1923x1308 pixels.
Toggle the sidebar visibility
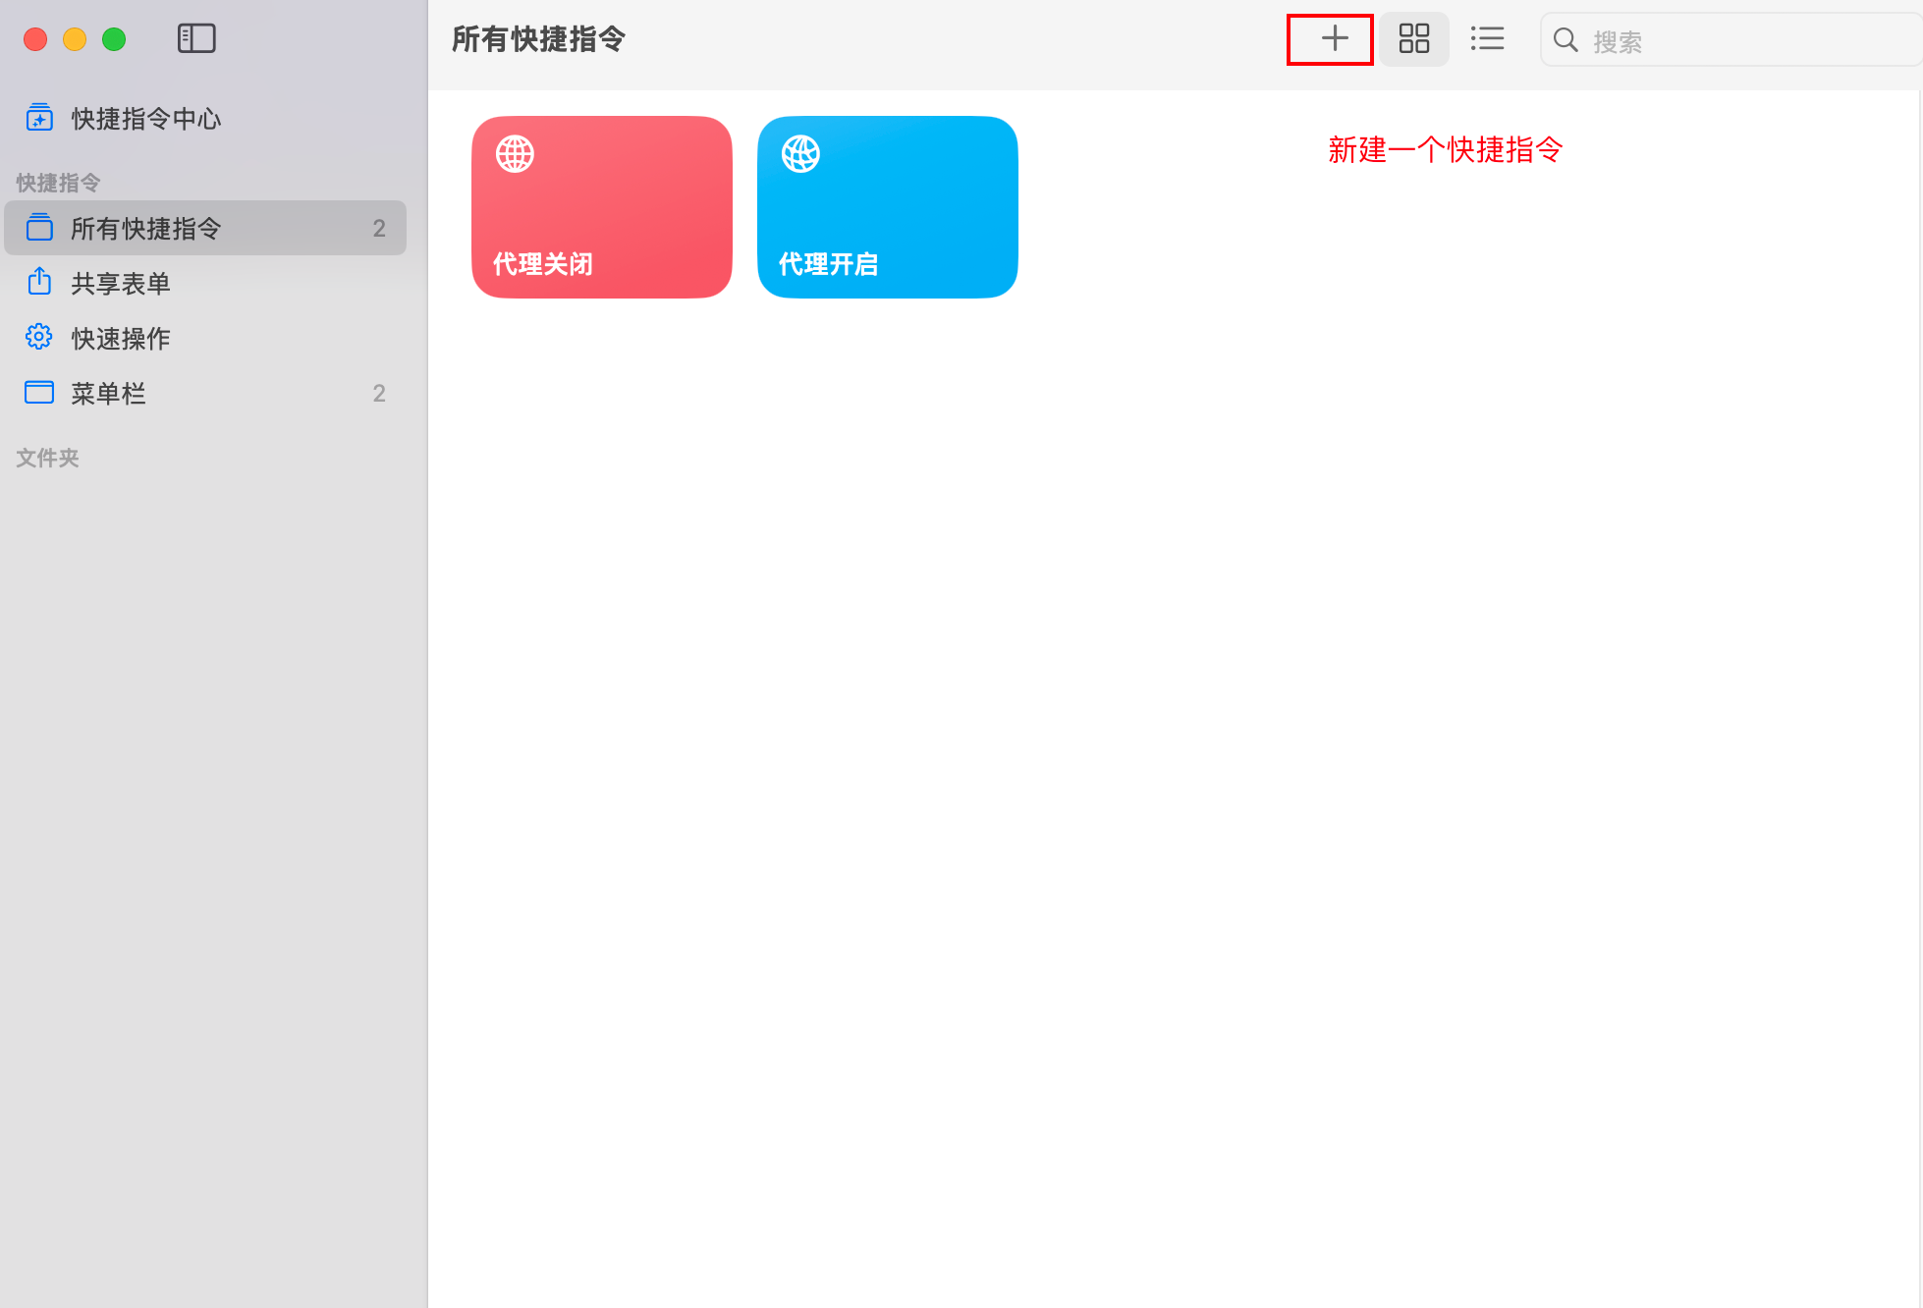(196, 39)
